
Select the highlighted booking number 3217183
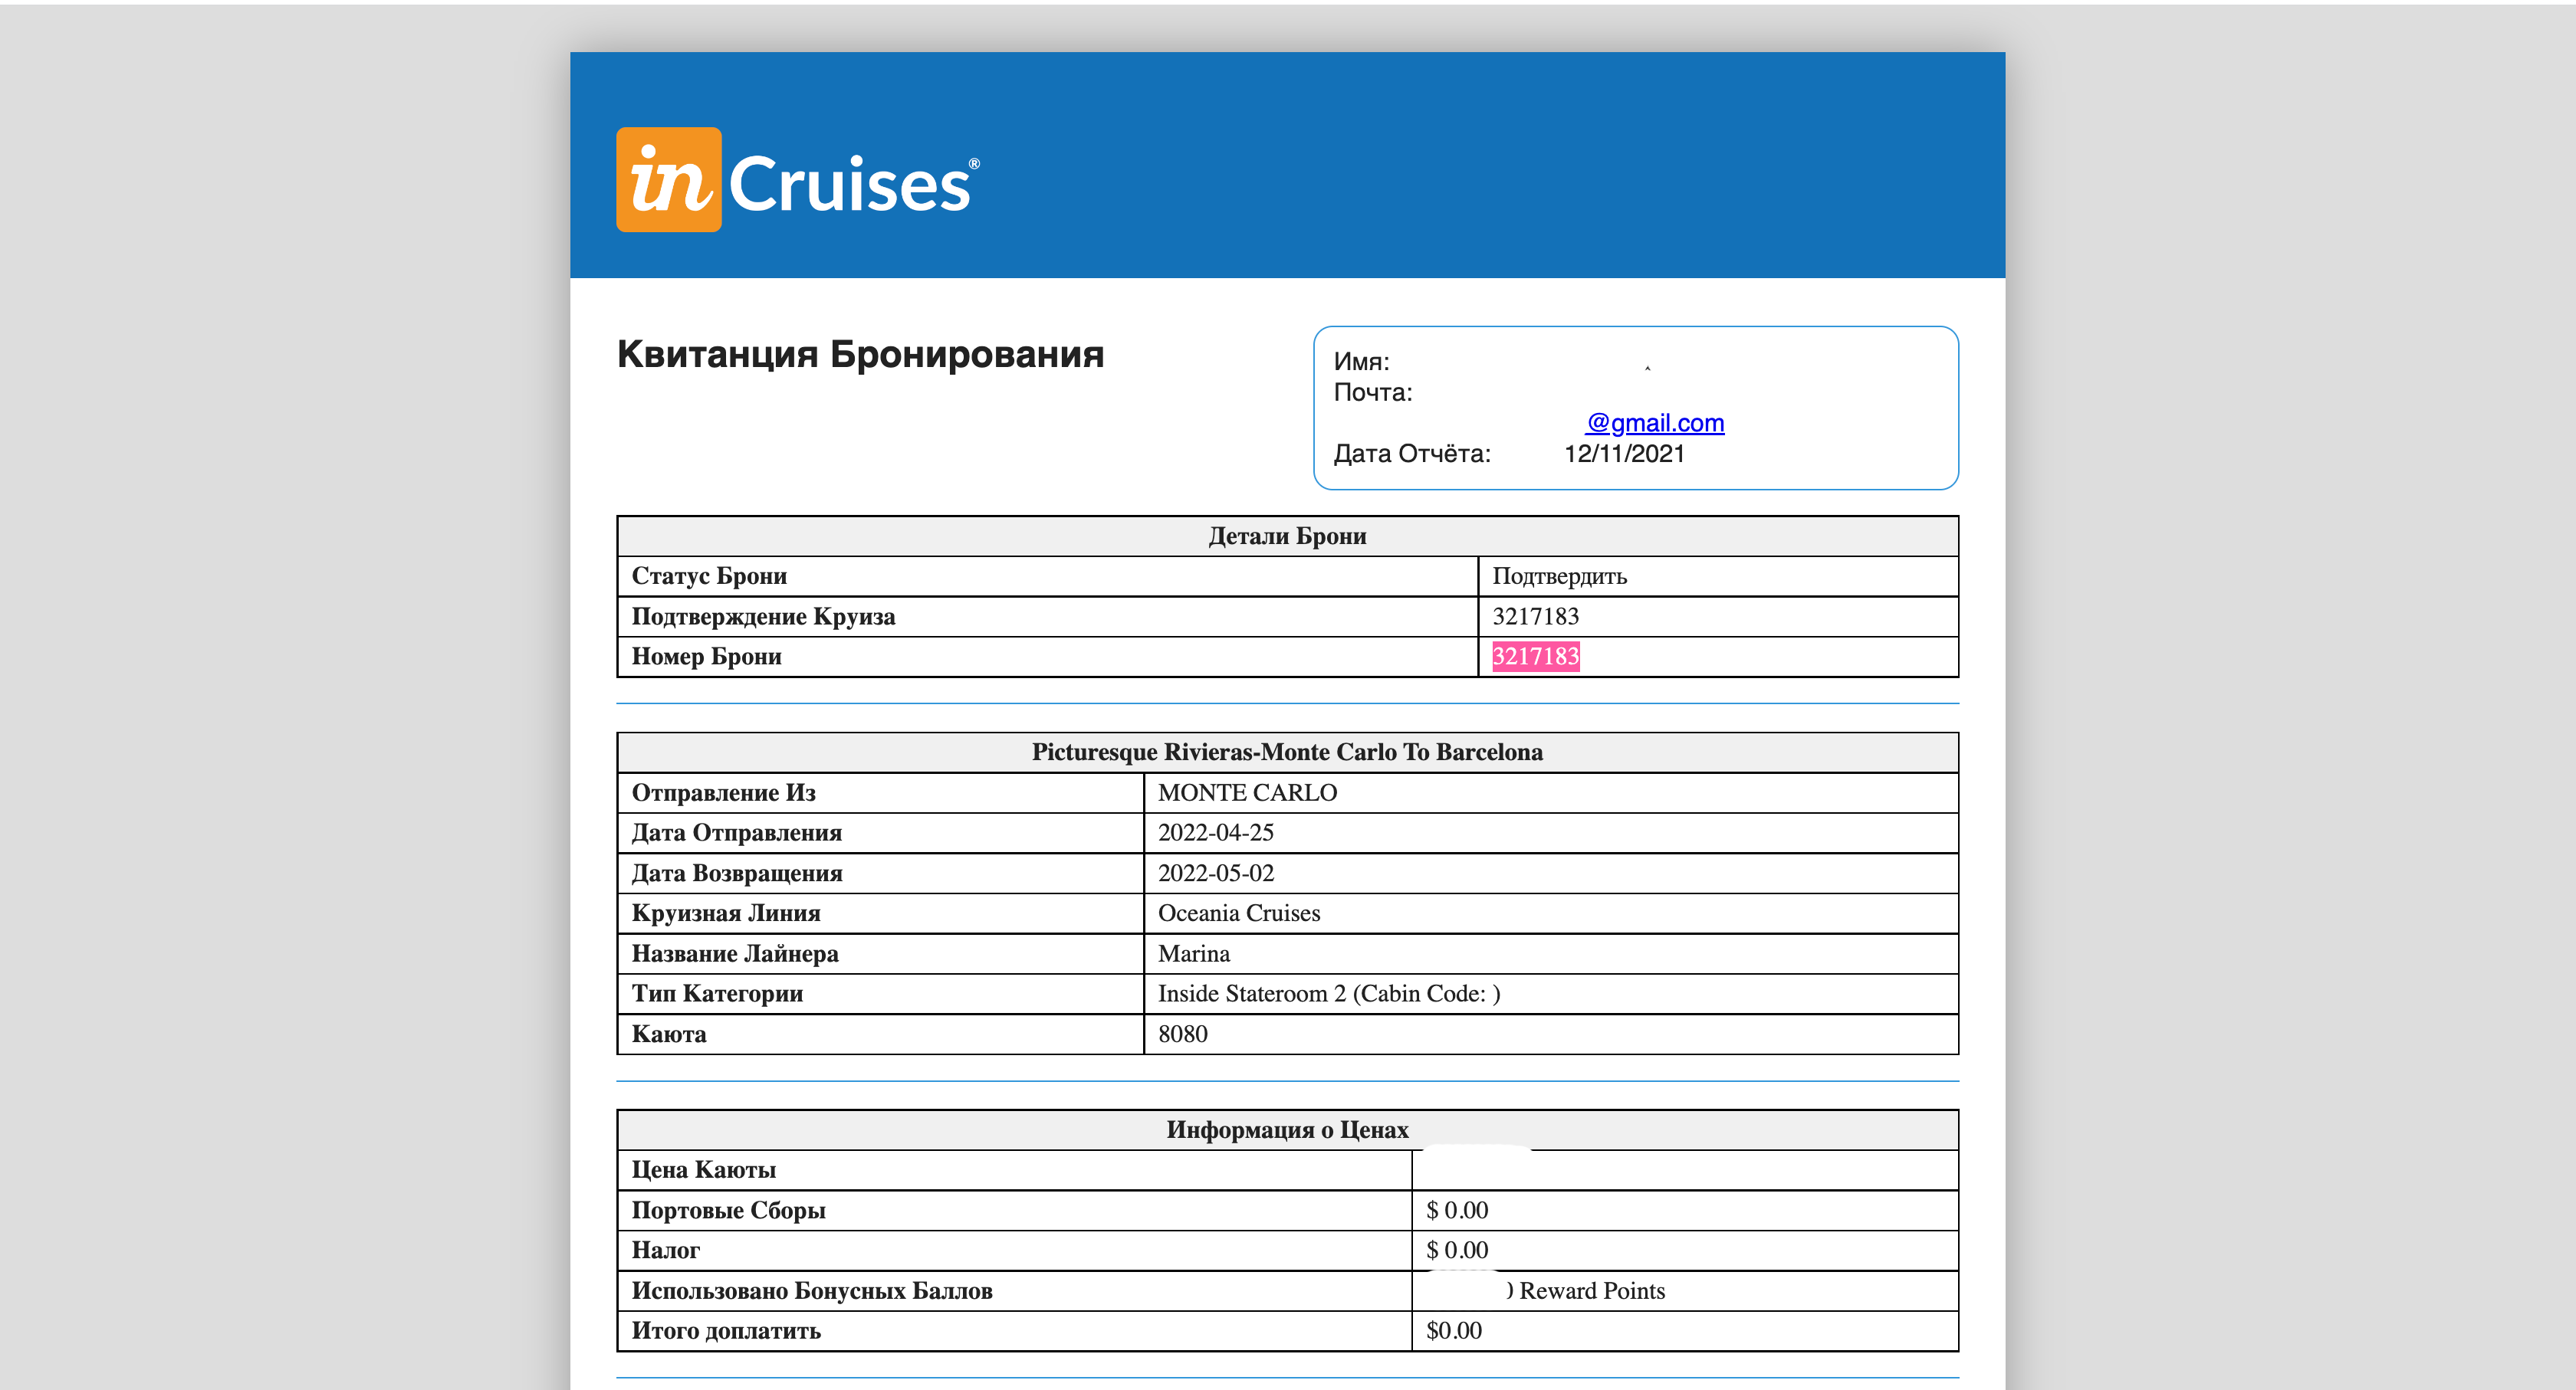pyautogui.click(x=1535, y=657)
